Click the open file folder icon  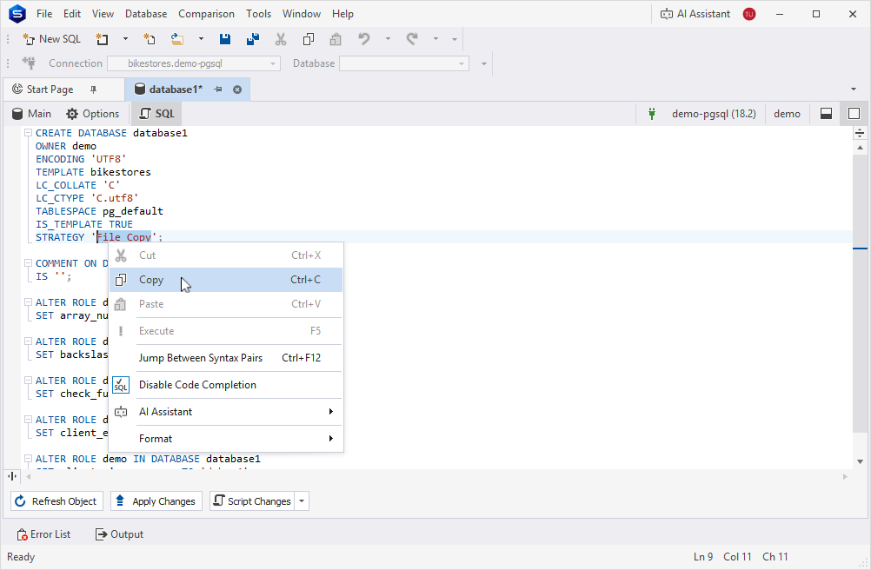point(177,39)
